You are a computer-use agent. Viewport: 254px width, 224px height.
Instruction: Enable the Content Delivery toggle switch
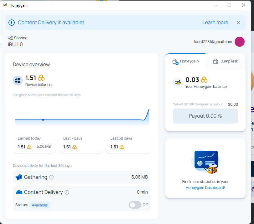[x=135, y=205]
